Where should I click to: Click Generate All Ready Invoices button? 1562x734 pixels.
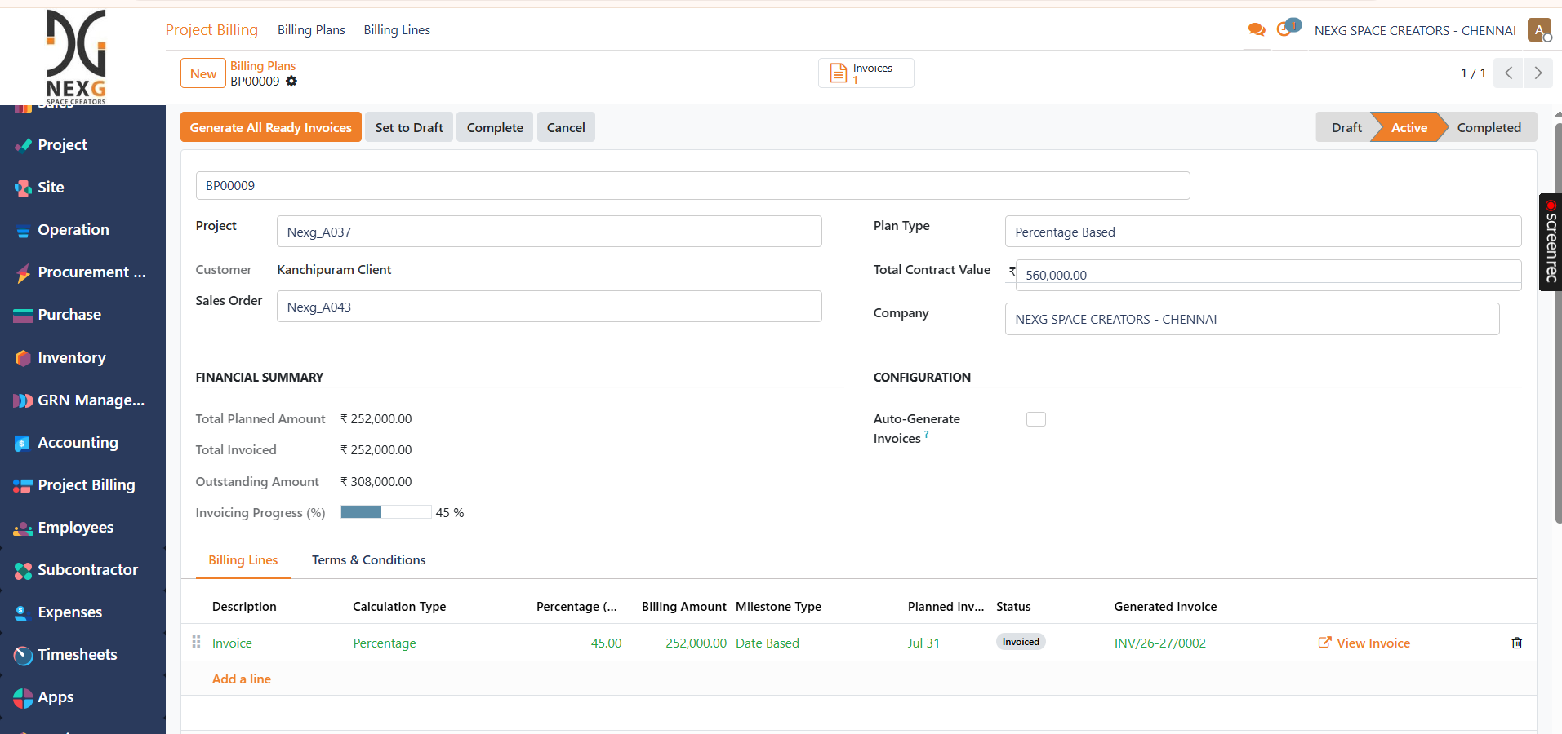[271, 127]
